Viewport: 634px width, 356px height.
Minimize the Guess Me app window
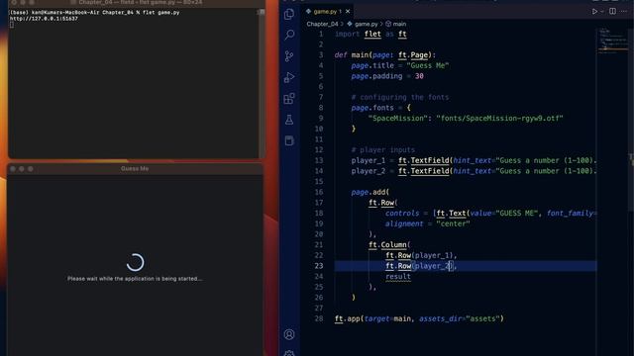coord(22,169)
